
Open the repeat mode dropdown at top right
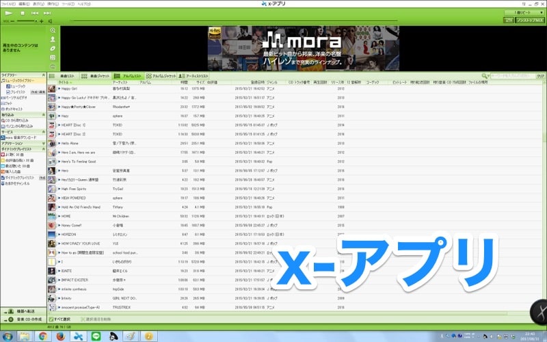(x=523, y=13)
